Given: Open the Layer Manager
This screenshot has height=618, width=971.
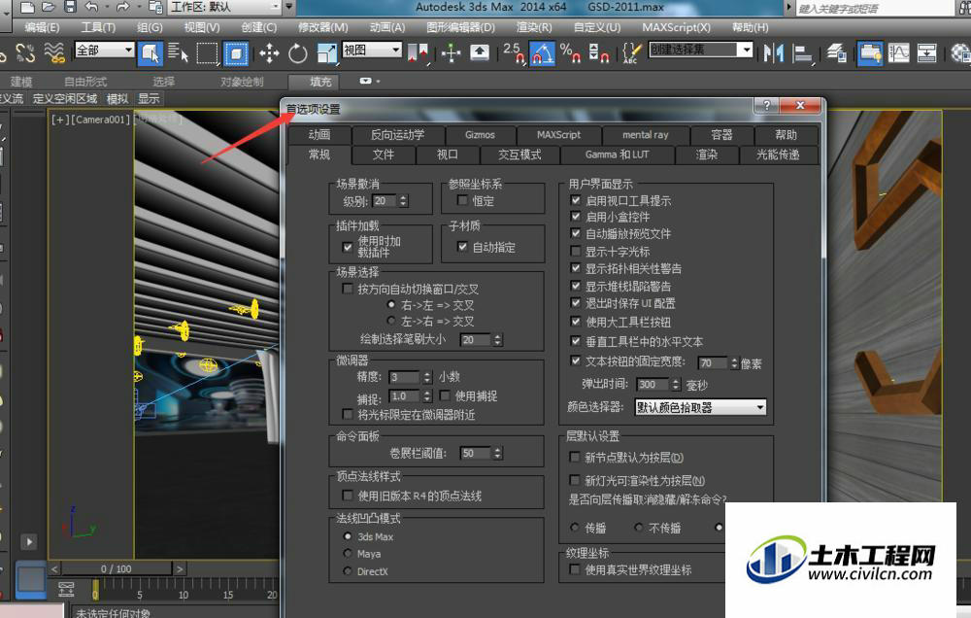Looking at the screenshot, I should tap(836, 53).
